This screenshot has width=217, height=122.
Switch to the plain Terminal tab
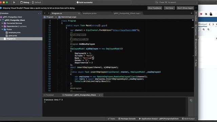tap(49, 95)
